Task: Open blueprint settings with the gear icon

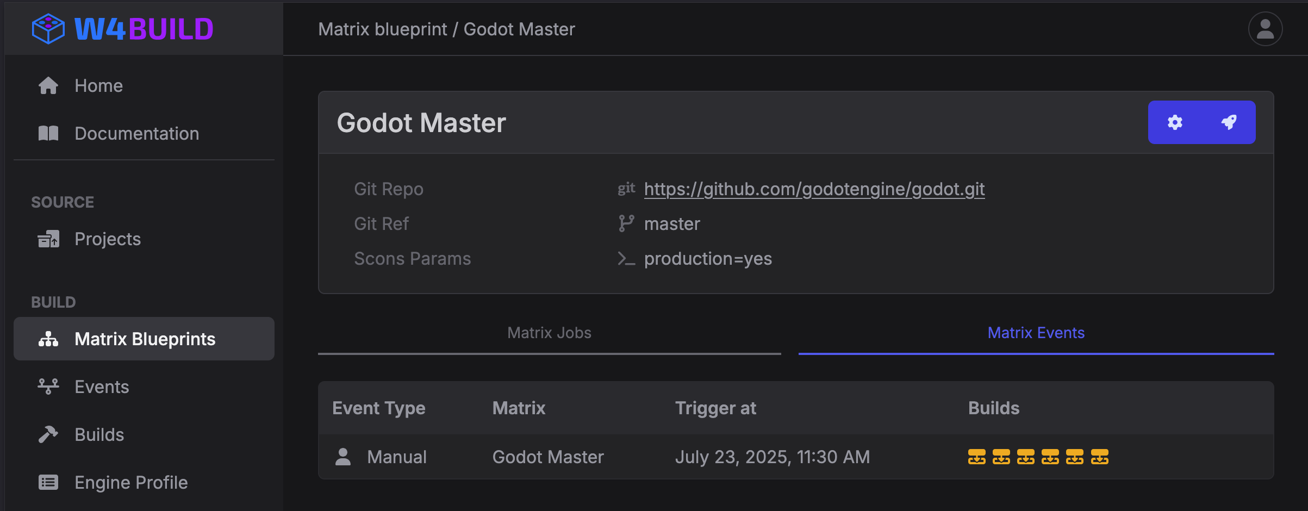Action: coord(1175,122)
